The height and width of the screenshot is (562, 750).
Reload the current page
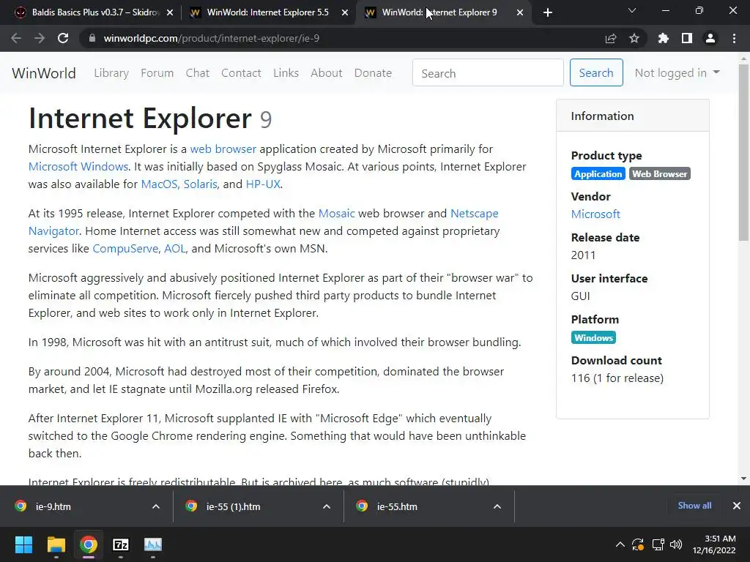(x=63, y=38)
